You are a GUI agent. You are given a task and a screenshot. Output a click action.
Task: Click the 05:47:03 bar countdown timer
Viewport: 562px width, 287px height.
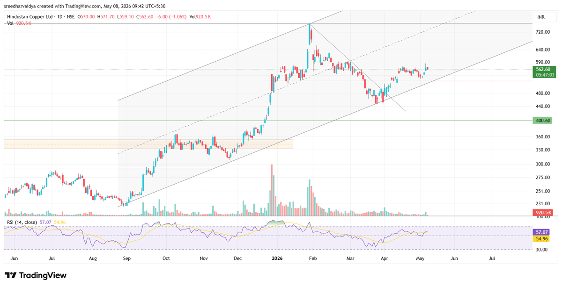coord(545,74)
